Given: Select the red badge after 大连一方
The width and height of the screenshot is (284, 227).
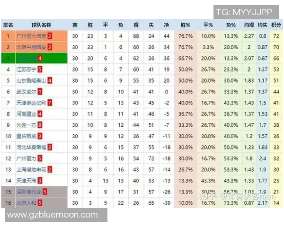Looking at the screenshot, I should pos(40,125).
